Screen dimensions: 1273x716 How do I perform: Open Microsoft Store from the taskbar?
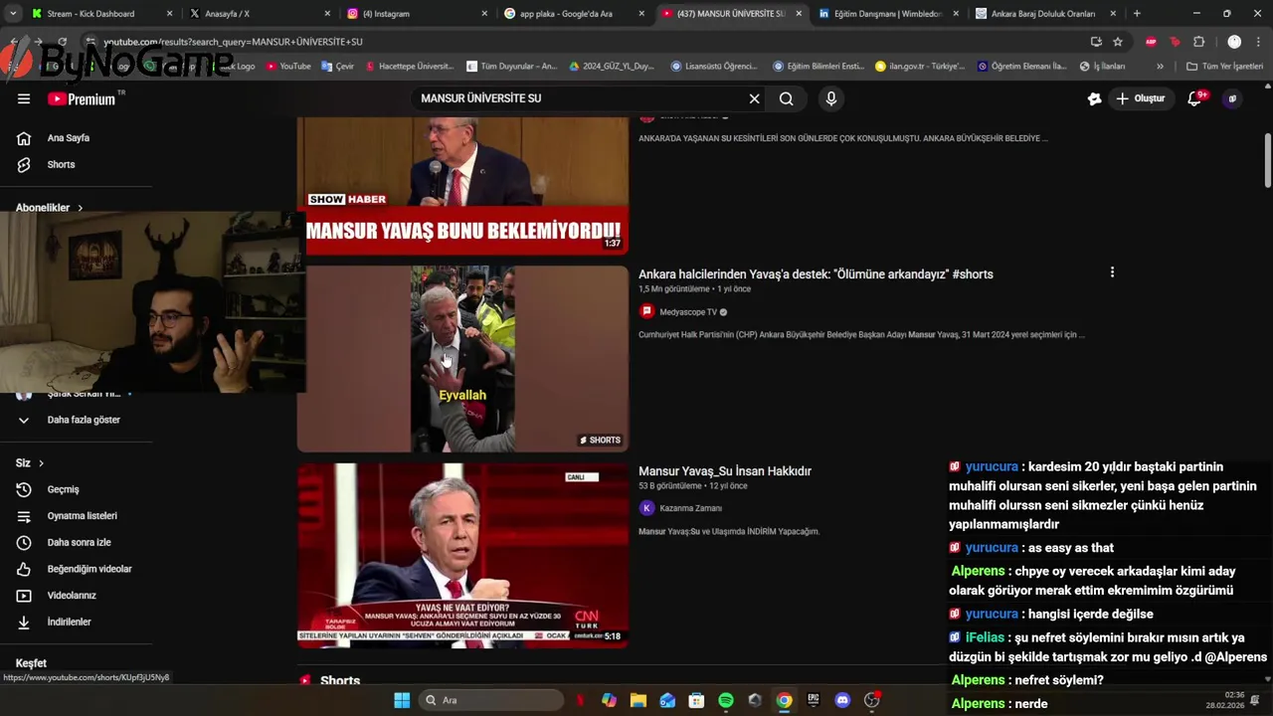(x=696, y=700)
